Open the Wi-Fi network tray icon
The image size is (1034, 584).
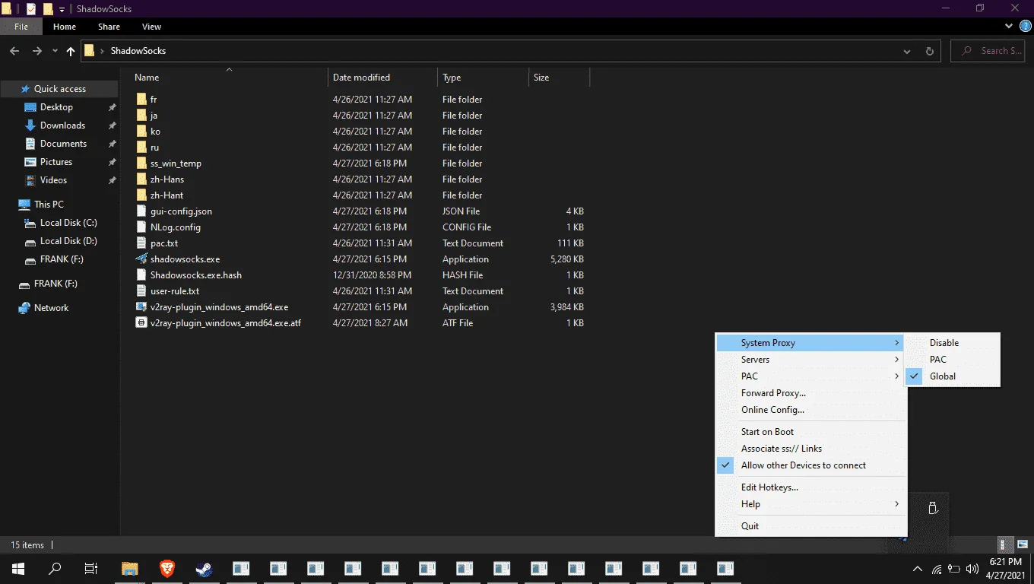click(937, 569)
